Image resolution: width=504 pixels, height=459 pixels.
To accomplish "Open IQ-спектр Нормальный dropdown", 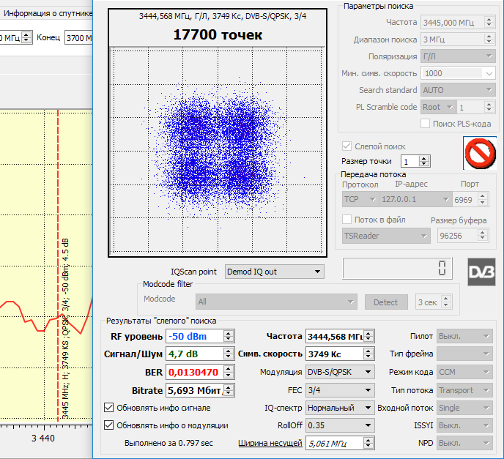I will [x=340, y=408].
